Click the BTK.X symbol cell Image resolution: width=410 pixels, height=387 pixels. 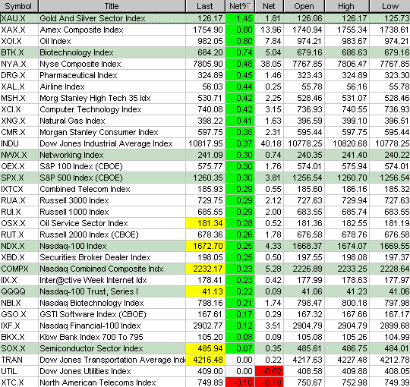pyautogui.click(x=19, y=52)
